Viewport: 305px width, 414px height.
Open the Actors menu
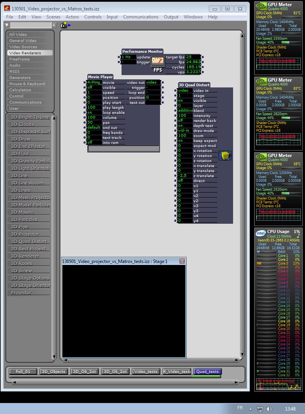click(x=72, y=17)
